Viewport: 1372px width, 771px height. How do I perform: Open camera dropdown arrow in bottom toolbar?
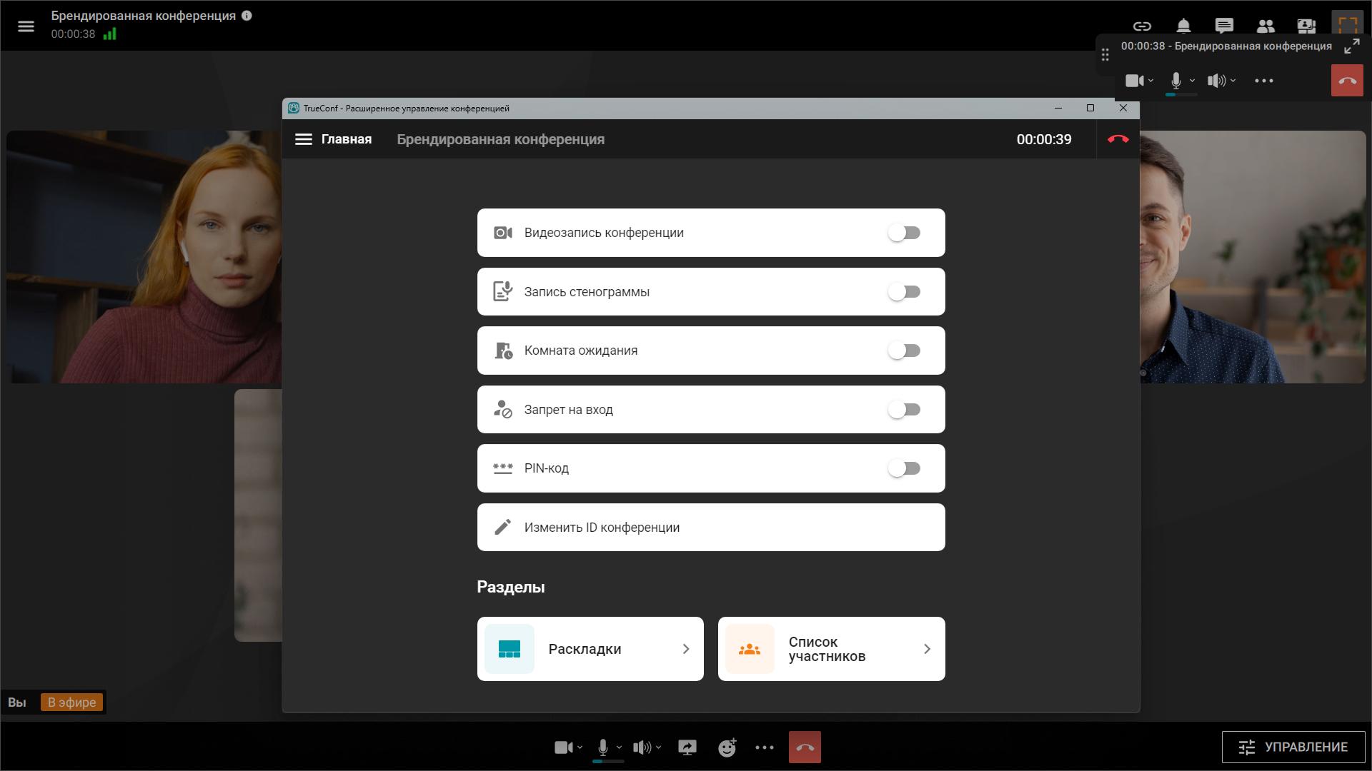click(x=580, y=747)
